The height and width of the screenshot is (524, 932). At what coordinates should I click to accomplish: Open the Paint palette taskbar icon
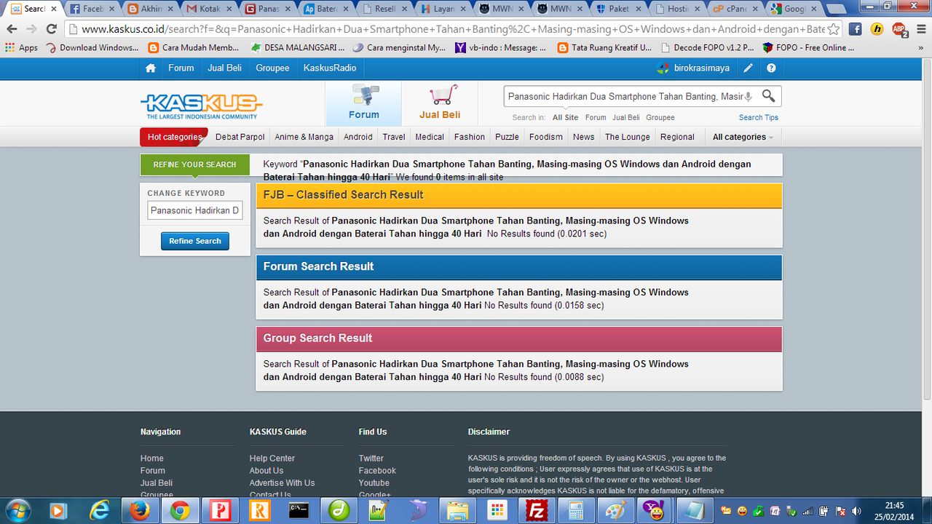pyautogui.click(x=615, y=511)
